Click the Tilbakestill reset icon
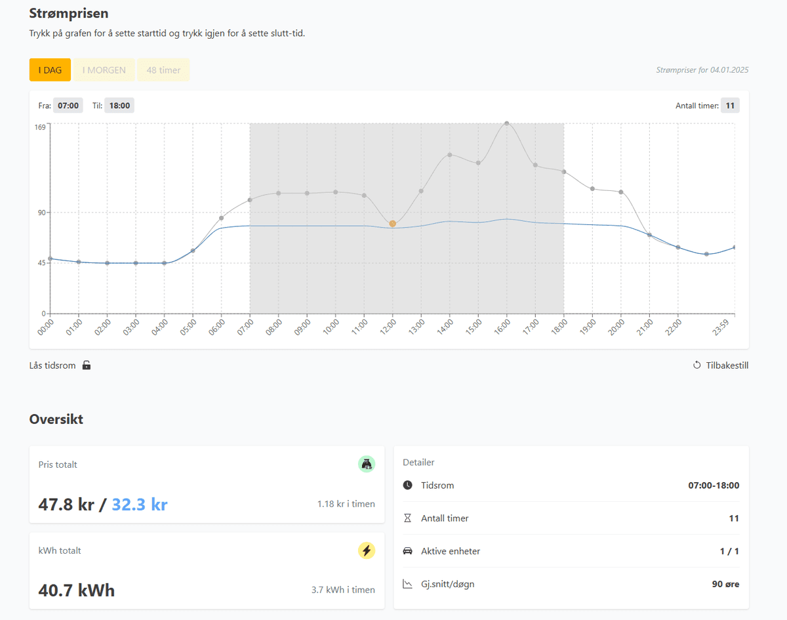 pyautogui.click(x=696, y=365)
